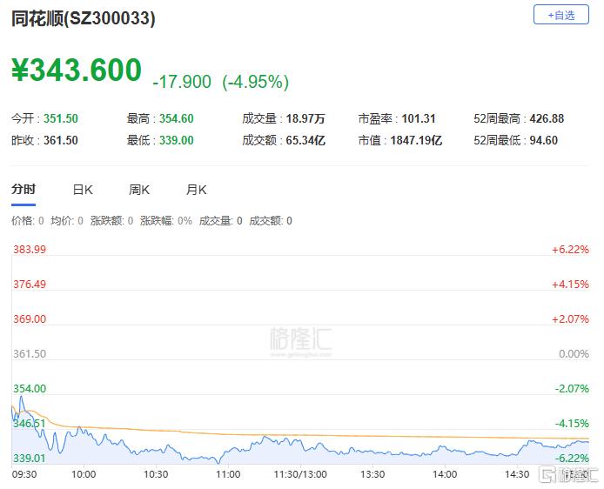The image size is (604, 489).
Task: Click the 均价: 0 readout
Action: pyautogui.click(x=67, y=221)
